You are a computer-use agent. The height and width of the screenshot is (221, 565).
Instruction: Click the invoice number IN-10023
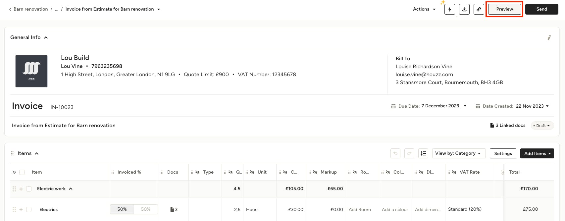click(62, 107)
